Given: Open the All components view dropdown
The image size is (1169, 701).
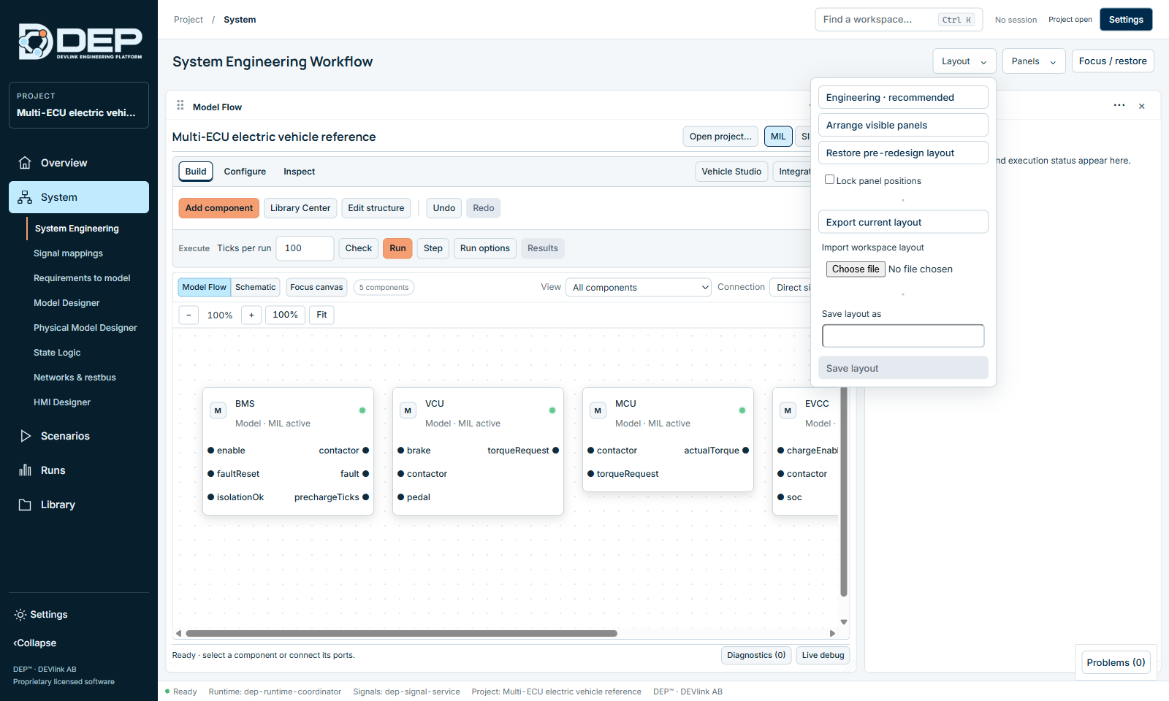Looking at the screenshot, I should tap(639, 288).
